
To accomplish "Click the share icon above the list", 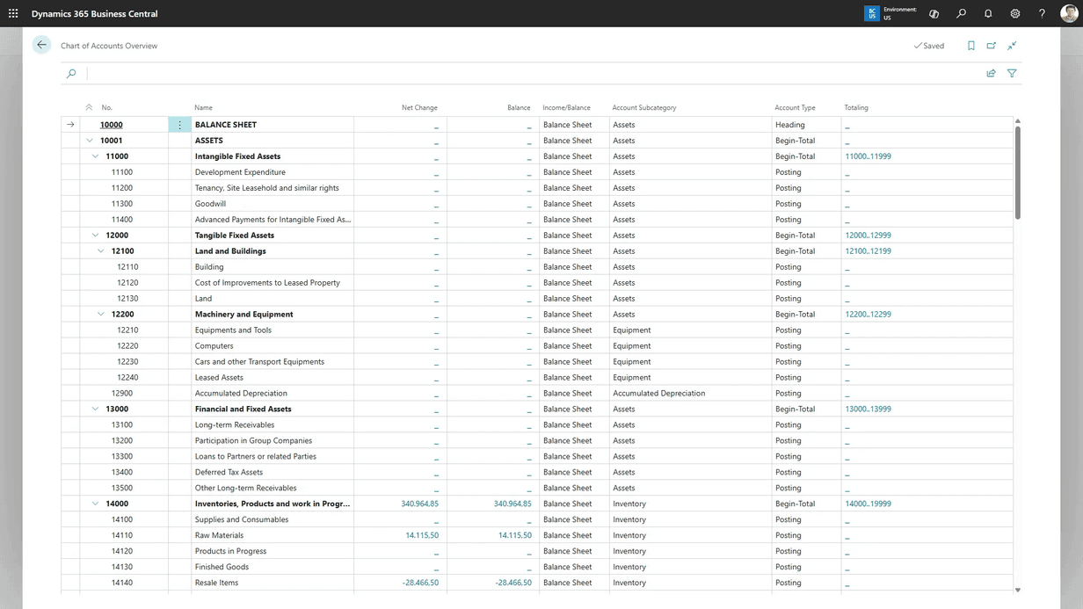I will coord(991,74).
